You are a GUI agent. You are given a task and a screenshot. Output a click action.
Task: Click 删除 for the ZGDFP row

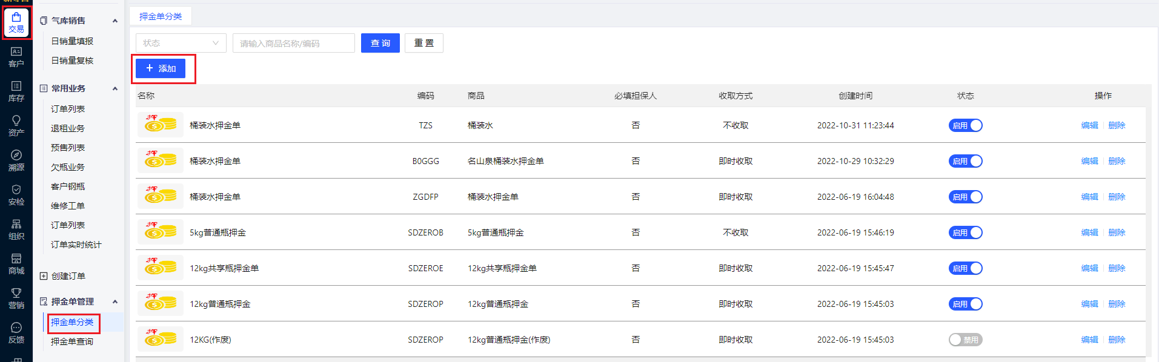(x=1117, y=197)
